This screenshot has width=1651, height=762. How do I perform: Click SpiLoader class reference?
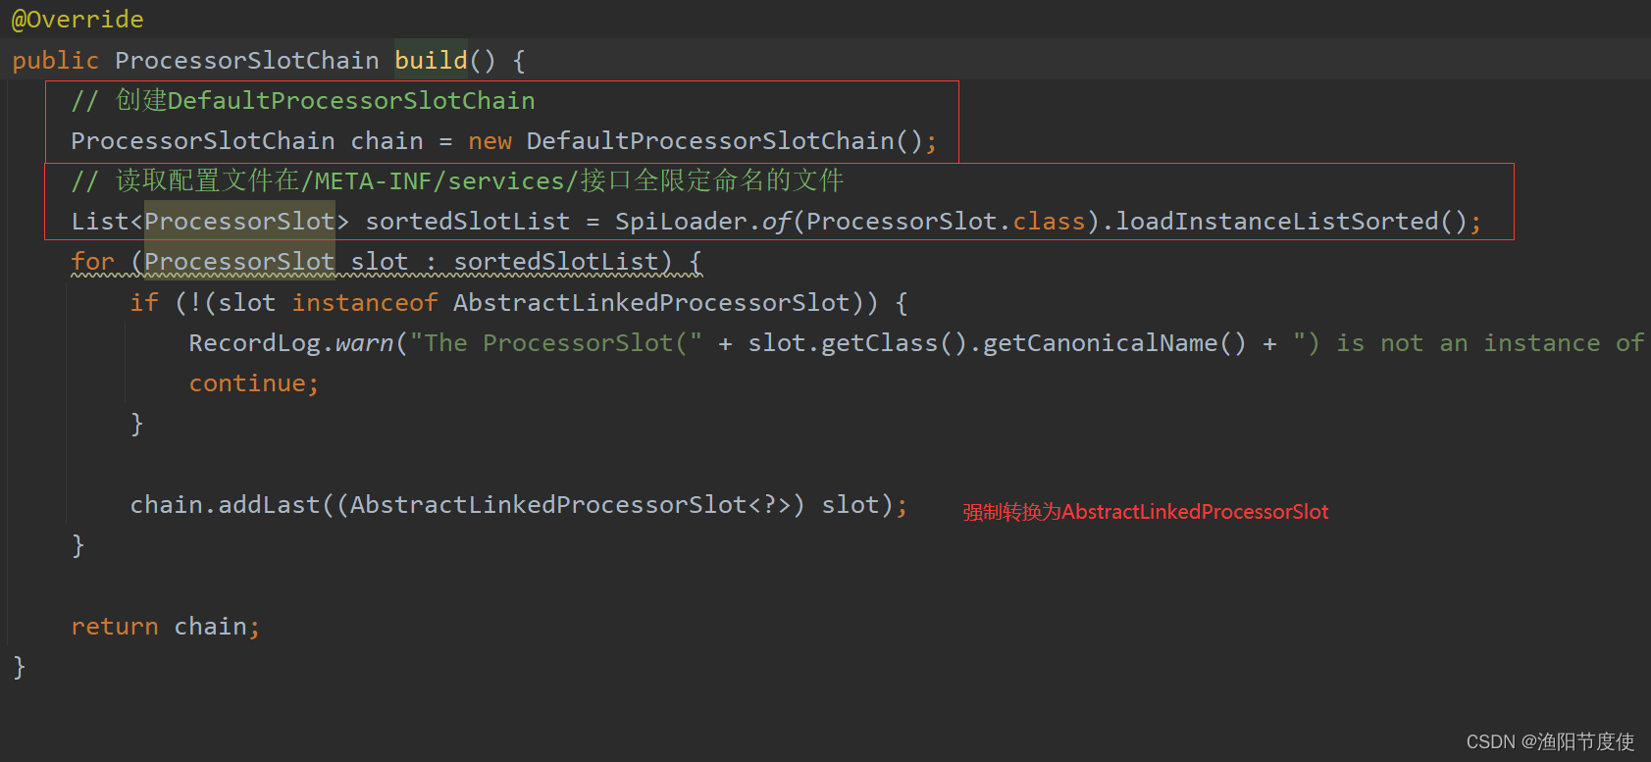coord(681,222)
